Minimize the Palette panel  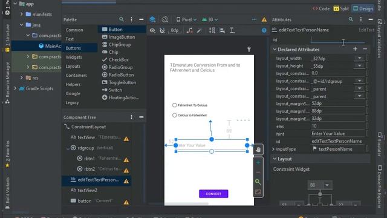tap(141, 19)
